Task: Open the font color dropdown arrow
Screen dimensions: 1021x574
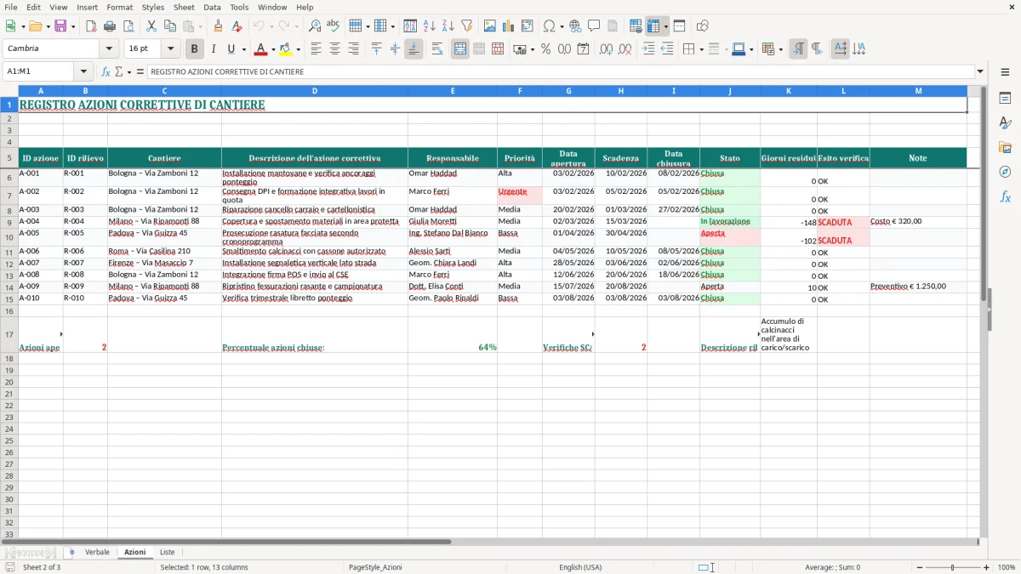Action: pos(273,49)
